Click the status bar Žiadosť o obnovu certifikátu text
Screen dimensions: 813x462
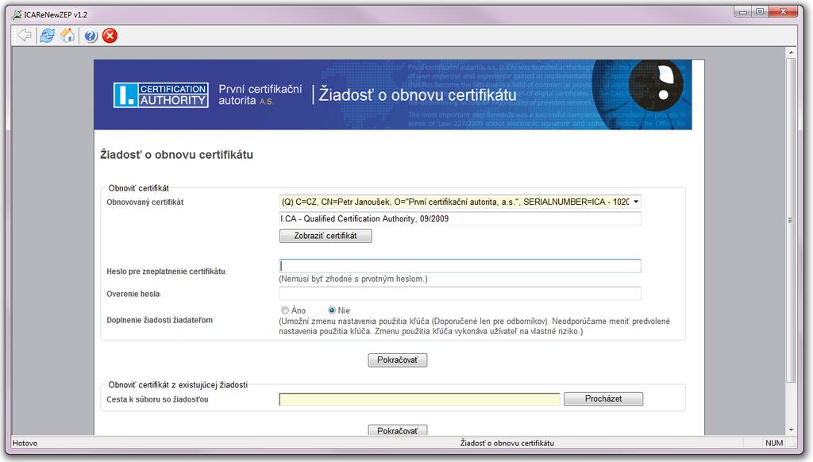pyautogui.click(x=507, y=443)
